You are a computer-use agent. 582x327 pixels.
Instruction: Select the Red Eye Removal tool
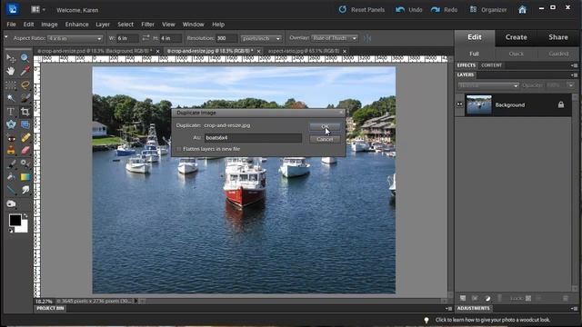click(11, 138)
